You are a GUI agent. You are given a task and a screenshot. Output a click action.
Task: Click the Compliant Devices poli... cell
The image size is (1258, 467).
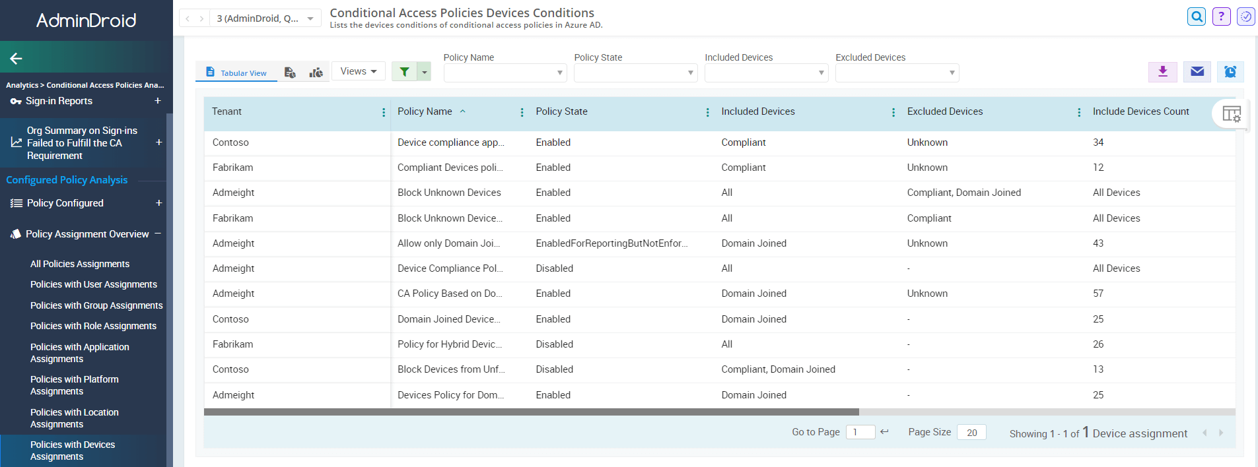click(450, 168)
